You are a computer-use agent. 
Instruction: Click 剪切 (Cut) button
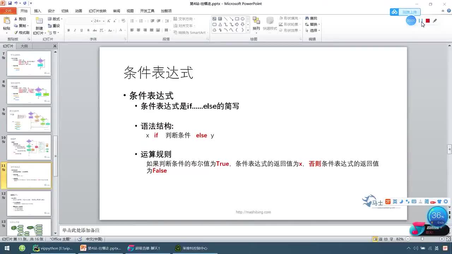coord(20,19)
